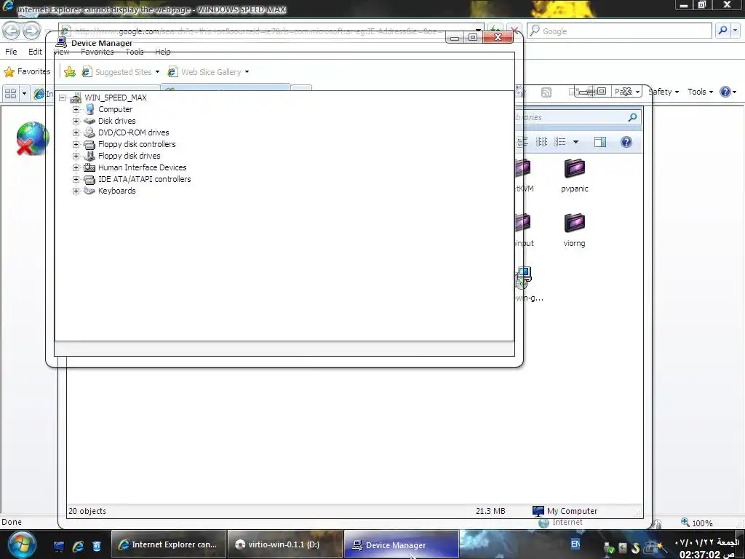Click Explorer preview pane icon
The width and height of the screenshot is (745, 559).
600,142
